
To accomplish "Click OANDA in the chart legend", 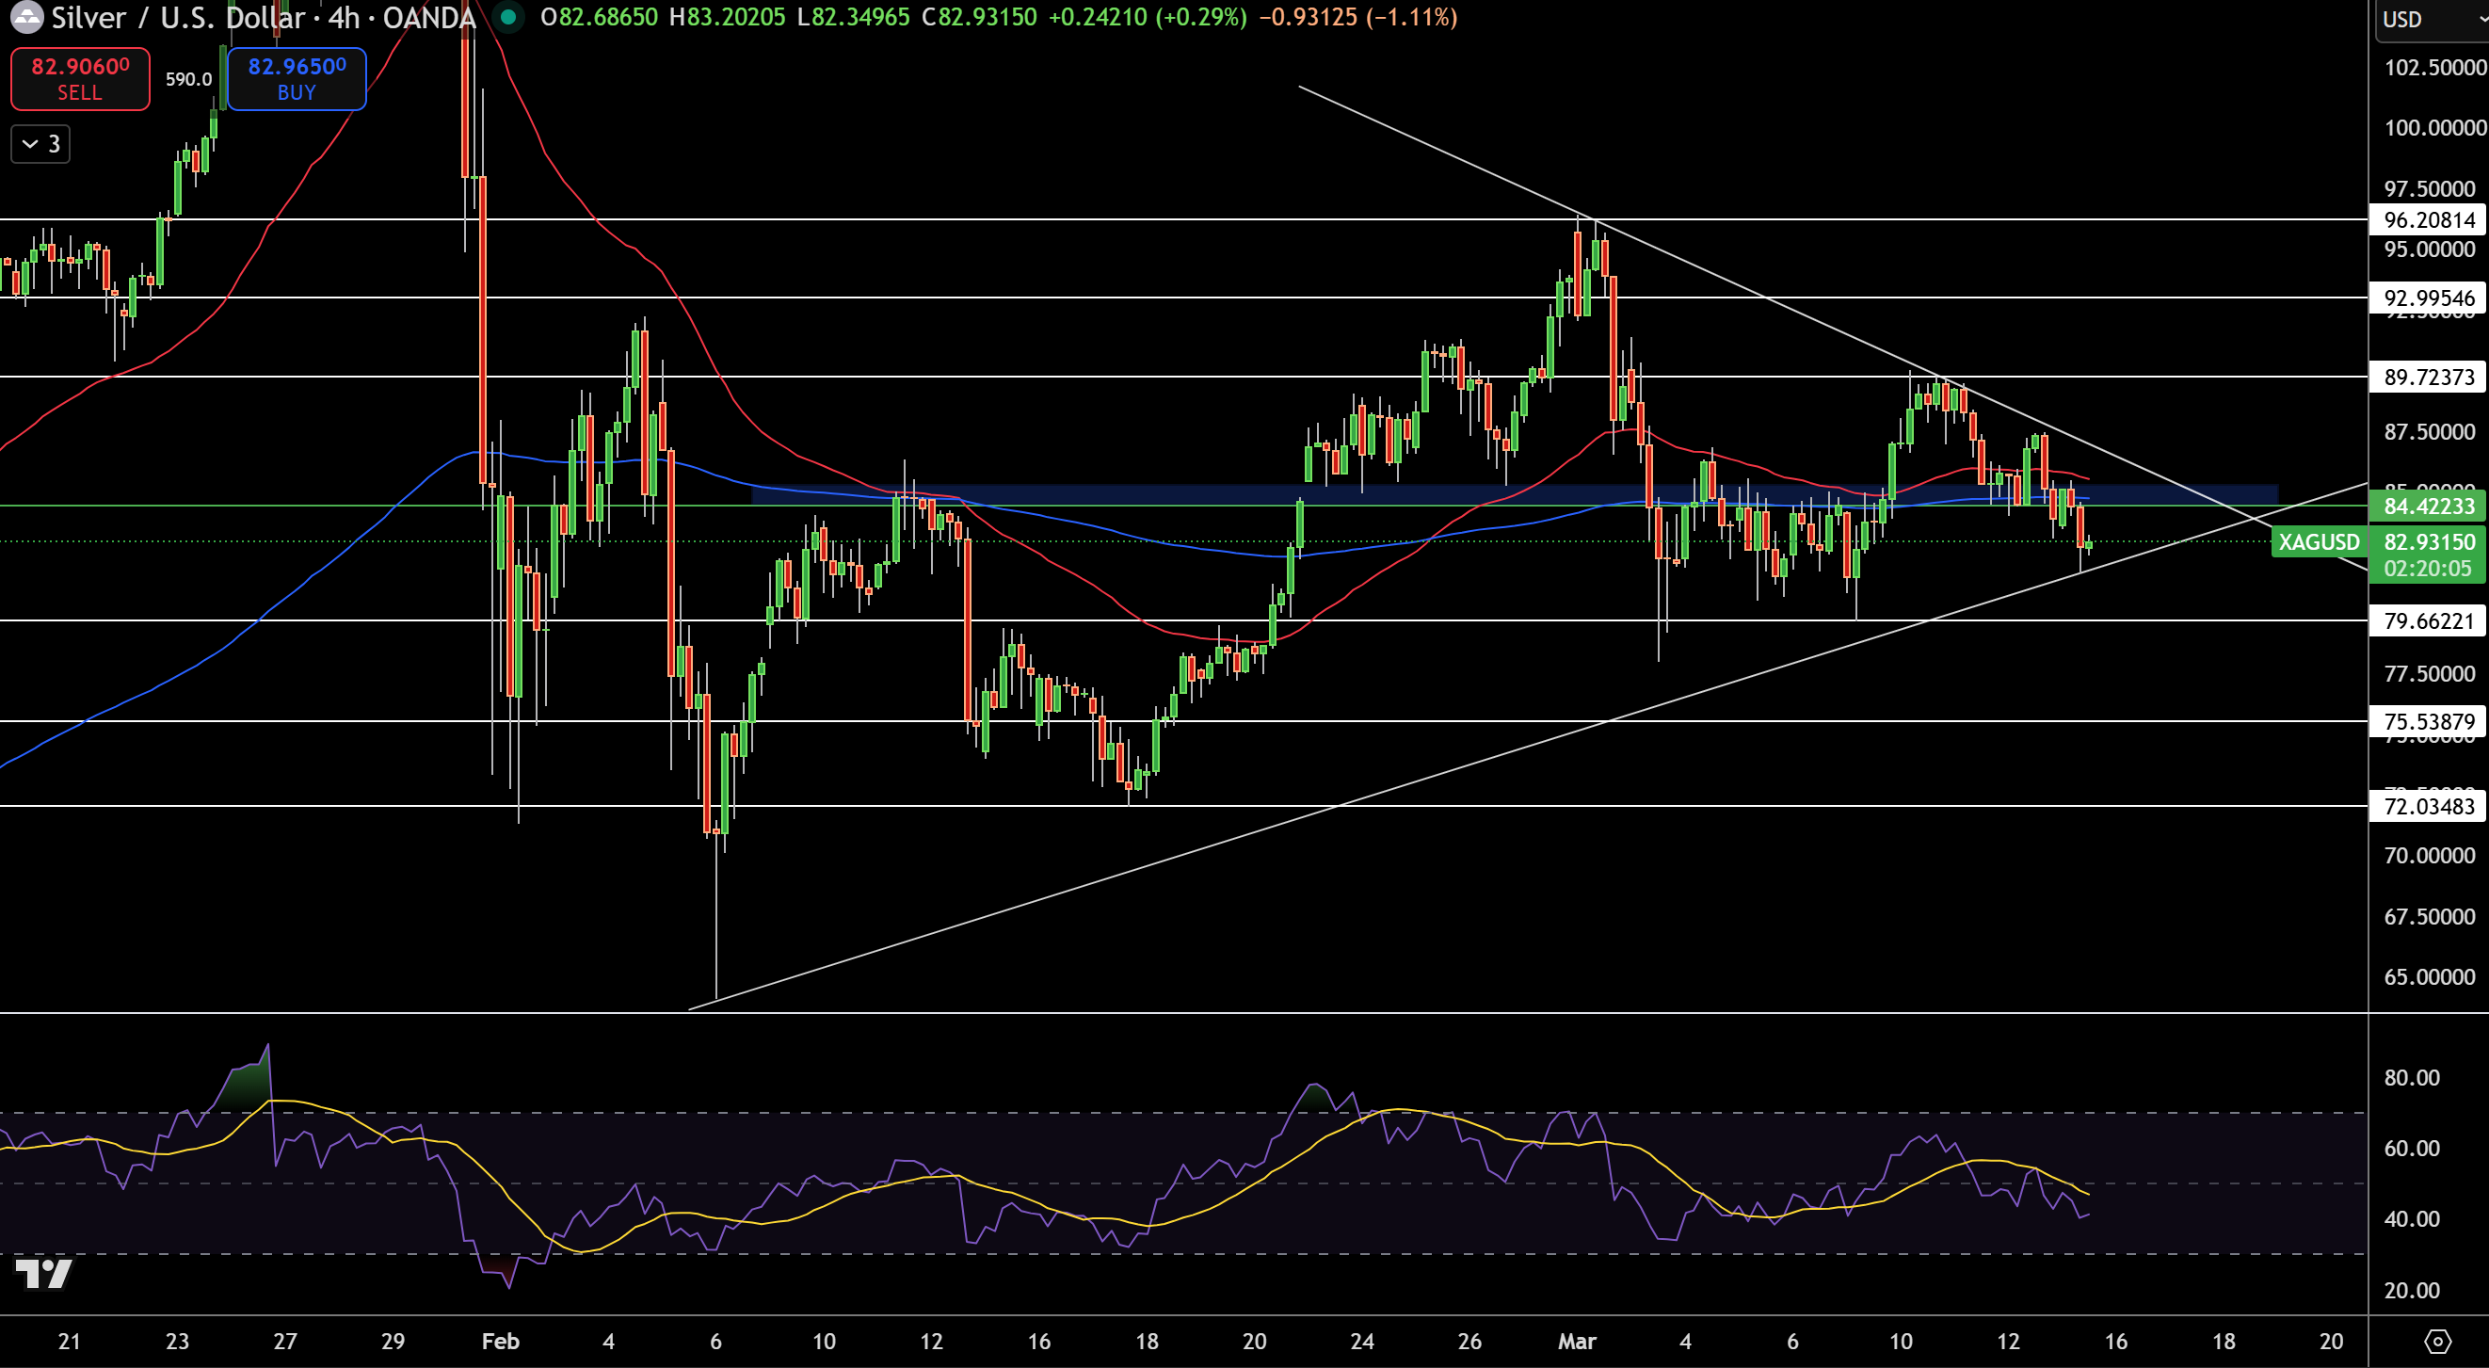I will 428,17.
